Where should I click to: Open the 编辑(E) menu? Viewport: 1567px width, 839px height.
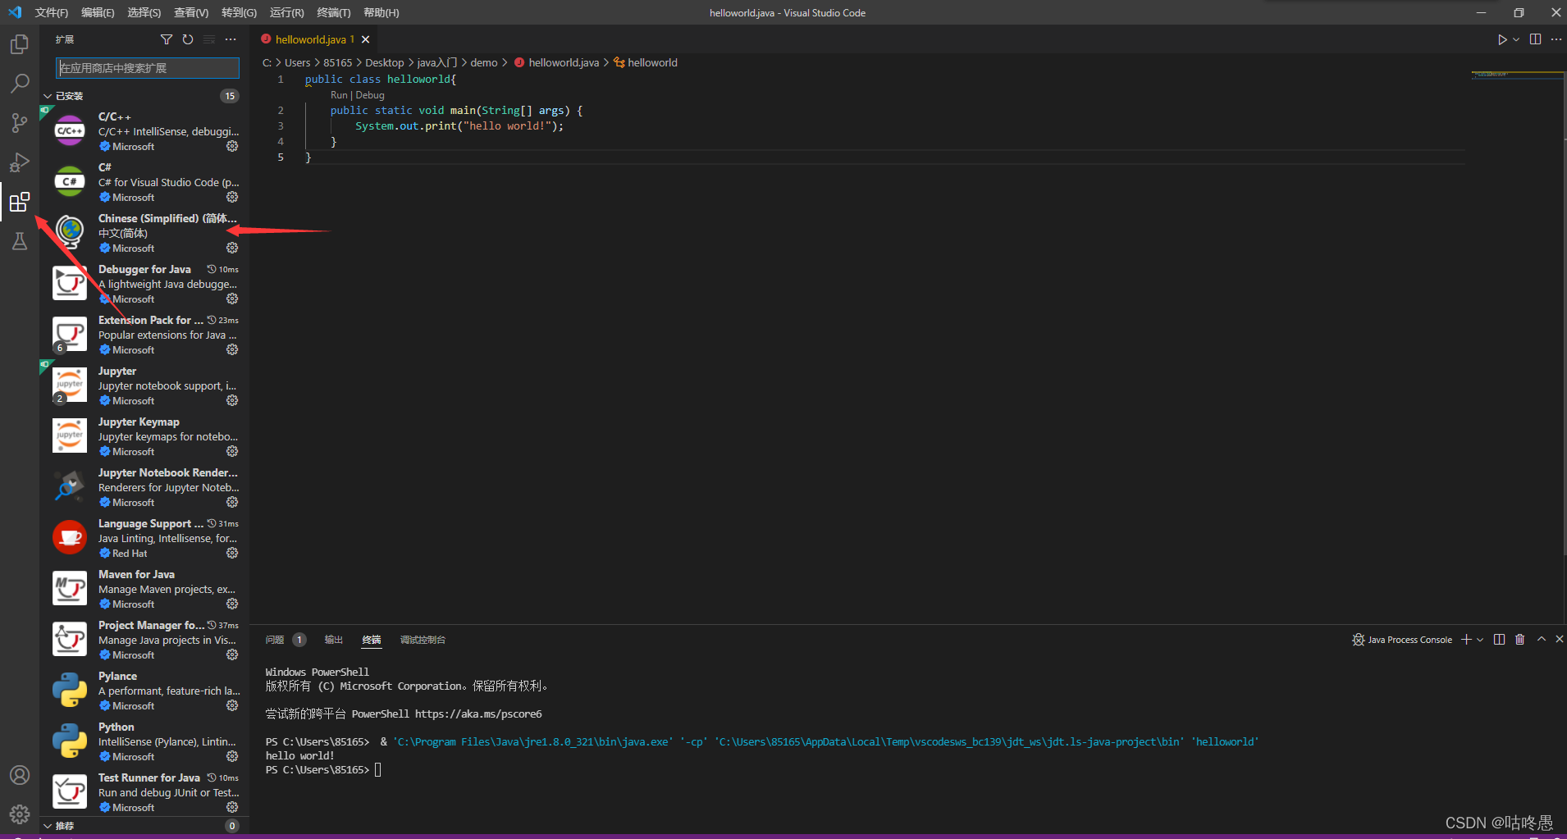coord(98,12)
